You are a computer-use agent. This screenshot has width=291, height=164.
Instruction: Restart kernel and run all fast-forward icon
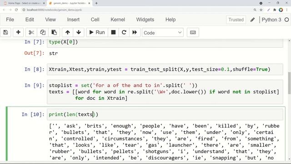coord(135,32)
